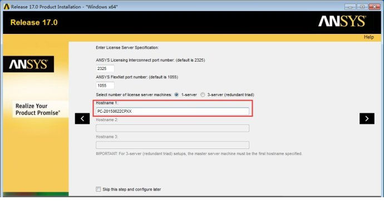
Task: Click the Release 17.0 header text
Action: [34, 22]
